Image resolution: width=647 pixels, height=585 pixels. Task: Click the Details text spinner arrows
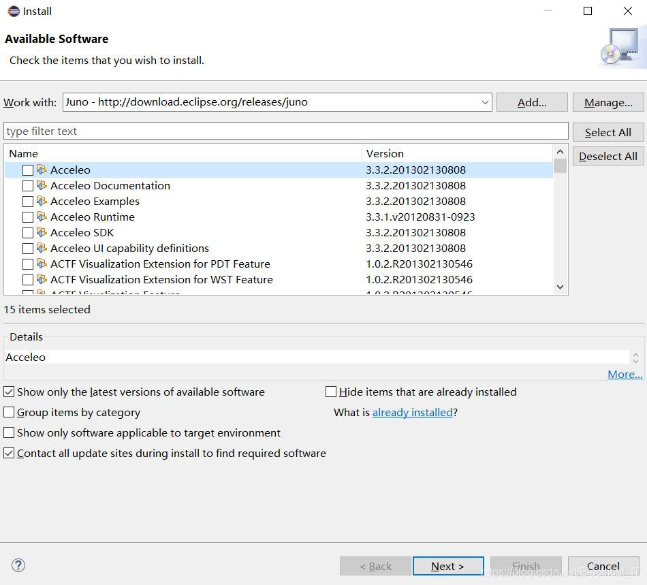(635, 358)
